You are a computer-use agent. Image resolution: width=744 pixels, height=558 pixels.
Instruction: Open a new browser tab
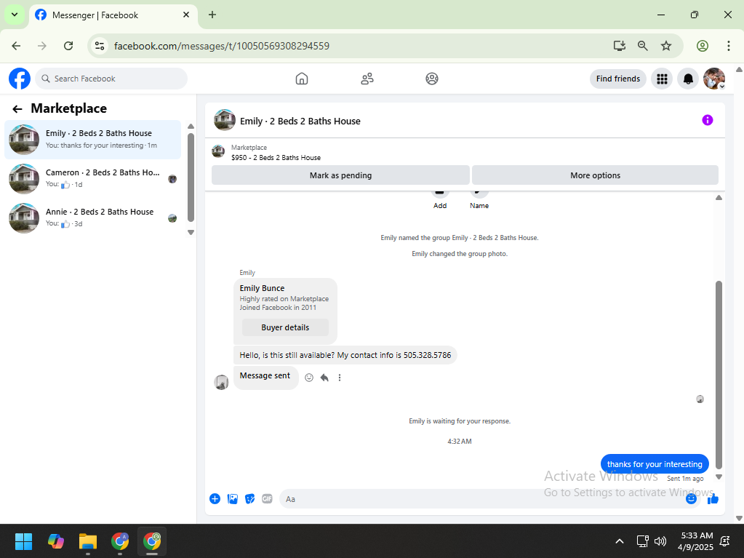click(212, 15)
